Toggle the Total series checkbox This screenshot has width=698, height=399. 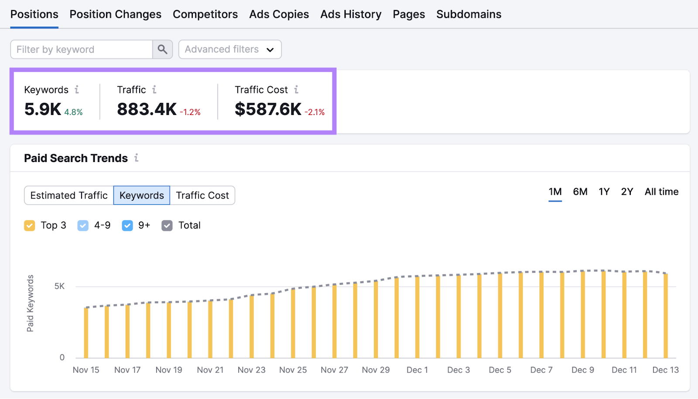pyautogui.click(x=167, y=225)
